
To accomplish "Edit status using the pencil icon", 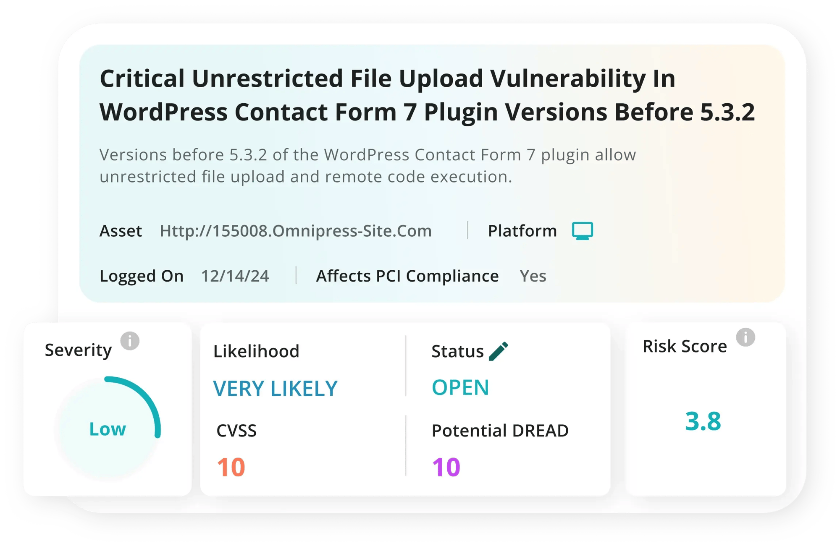I will pyautogui.click(x=499, y=351).
